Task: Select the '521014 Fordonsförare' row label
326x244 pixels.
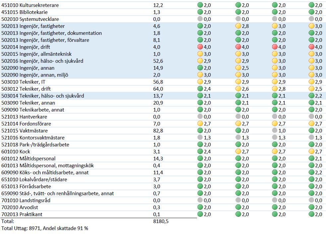Action: [26, 124]
